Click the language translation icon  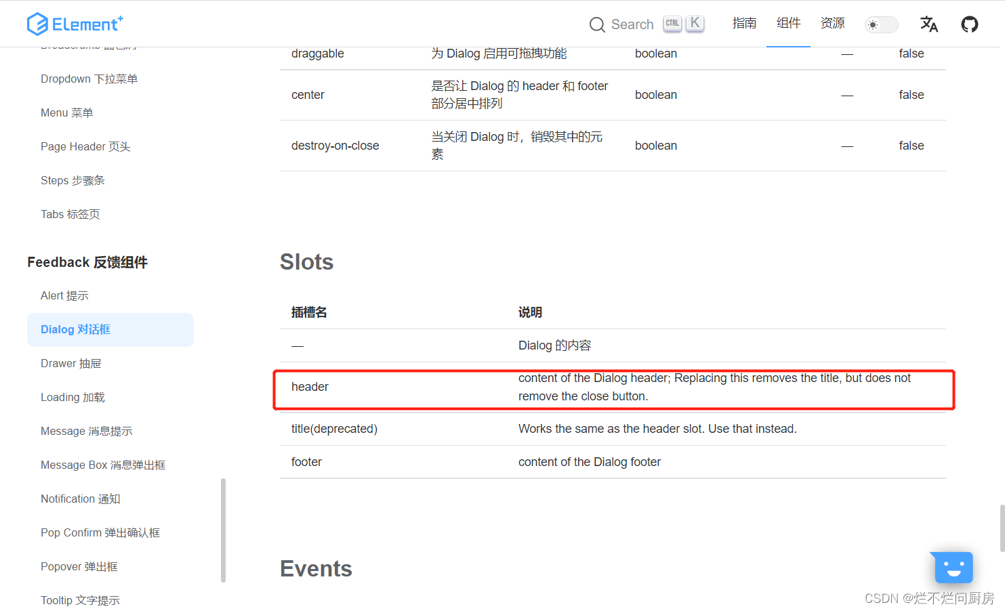pyautogui.click(x=929, y=24)
